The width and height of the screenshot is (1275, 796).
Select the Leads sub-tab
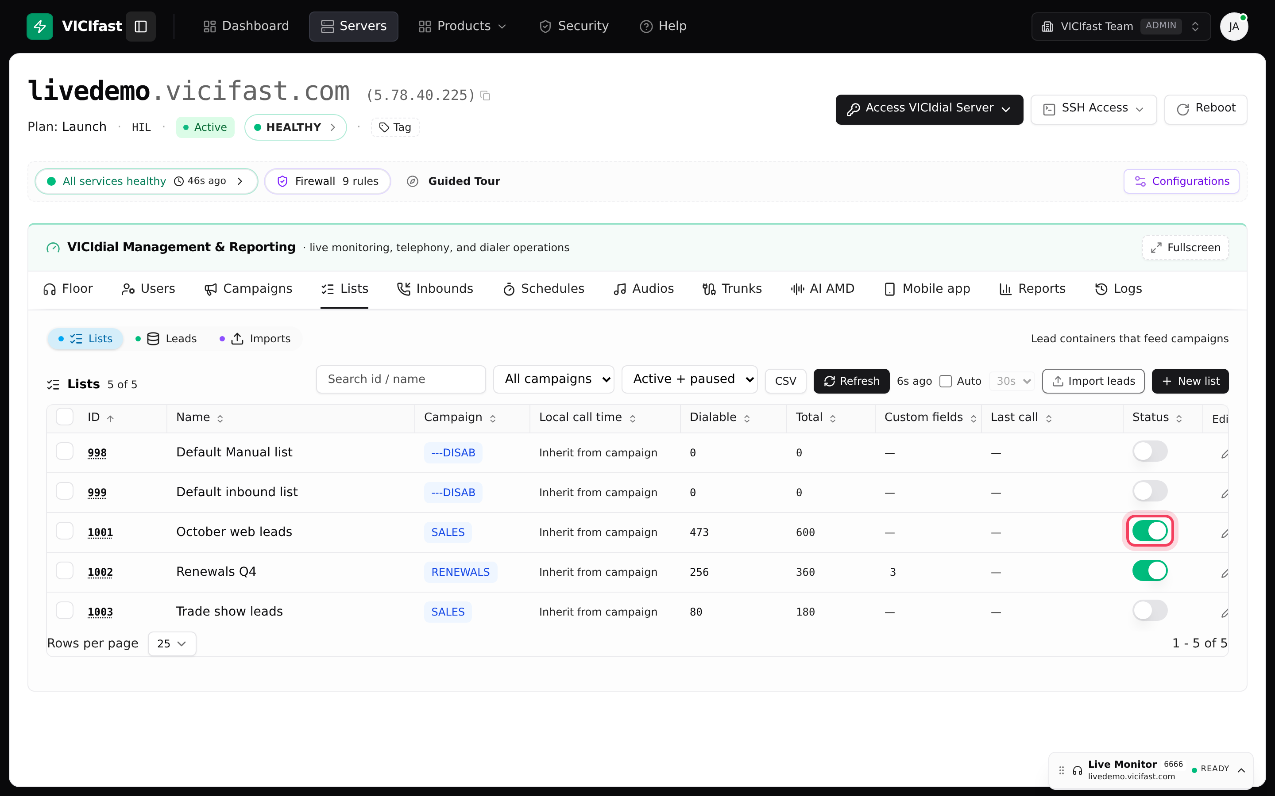(166, 339)
